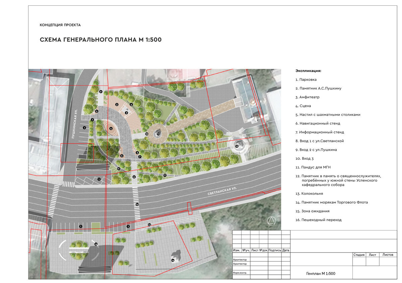The width and height of the screenshot is (402, 283).
Task: Click map marker 10 at entrance 3
Action: [147, 134]
